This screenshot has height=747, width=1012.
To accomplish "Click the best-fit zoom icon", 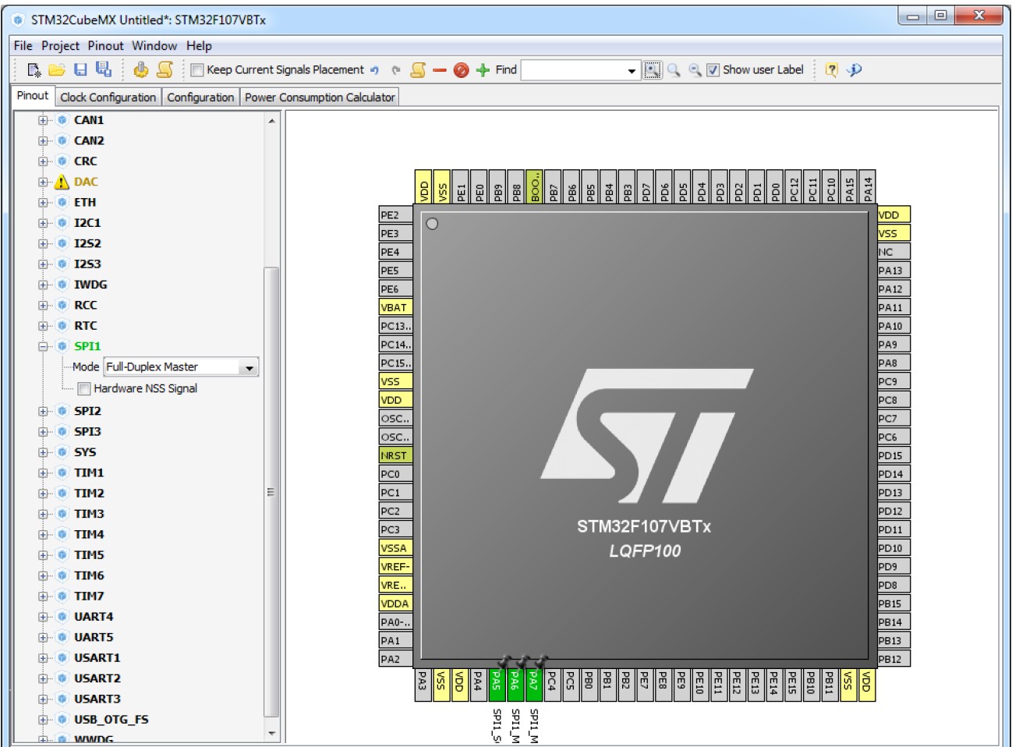I will point(653,70).
